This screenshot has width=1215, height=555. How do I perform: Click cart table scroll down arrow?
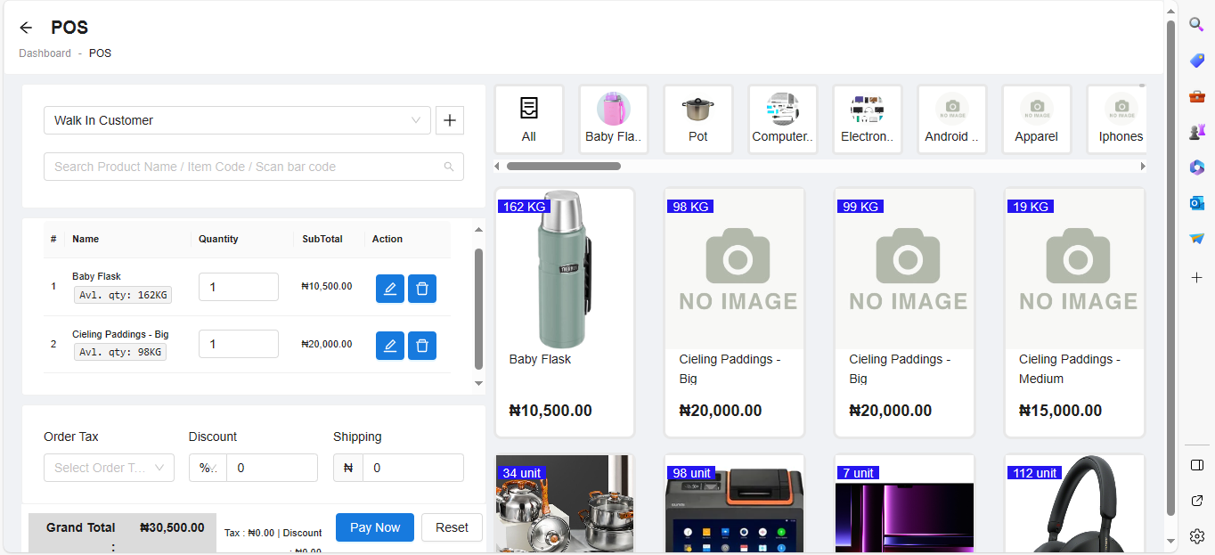[478, 383]
